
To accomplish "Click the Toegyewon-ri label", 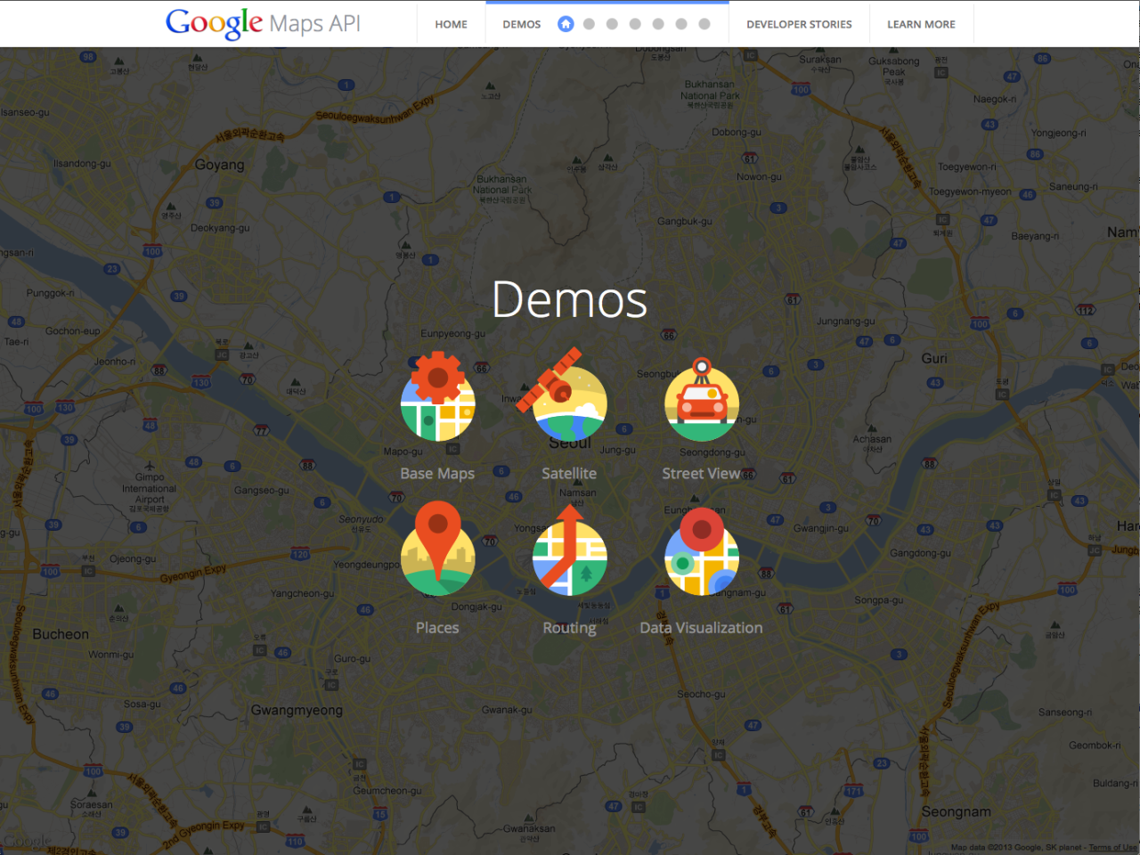I will (x=967, y=167).
